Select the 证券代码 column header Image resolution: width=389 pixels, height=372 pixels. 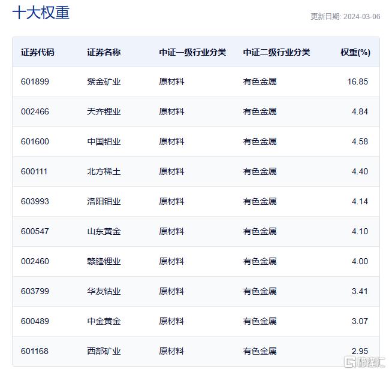coord(38,52)
